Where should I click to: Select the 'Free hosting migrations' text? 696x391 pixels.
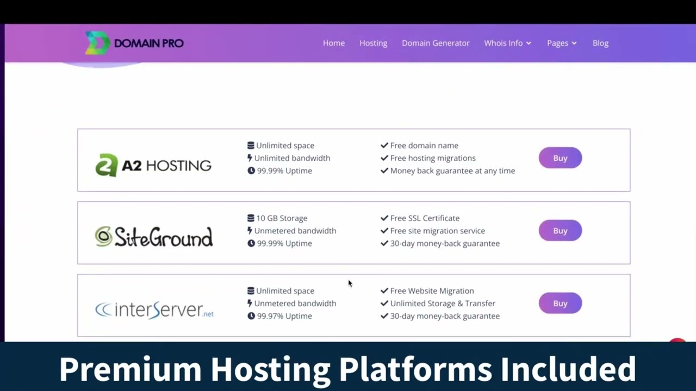point(433,158)
